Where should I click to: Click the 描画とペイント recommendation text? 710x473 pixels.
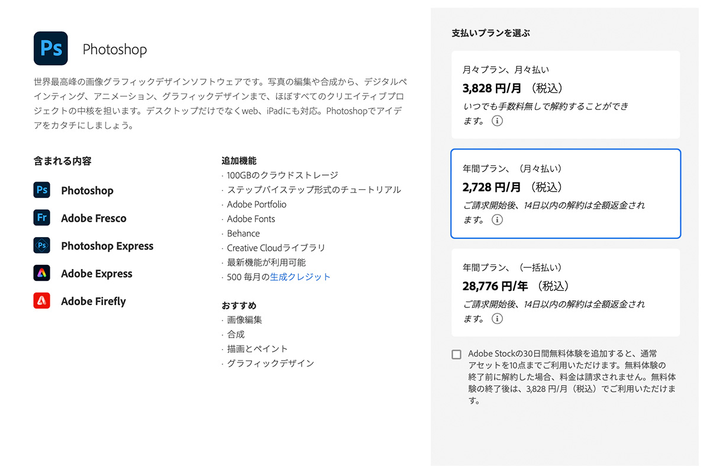coord(257,349)
